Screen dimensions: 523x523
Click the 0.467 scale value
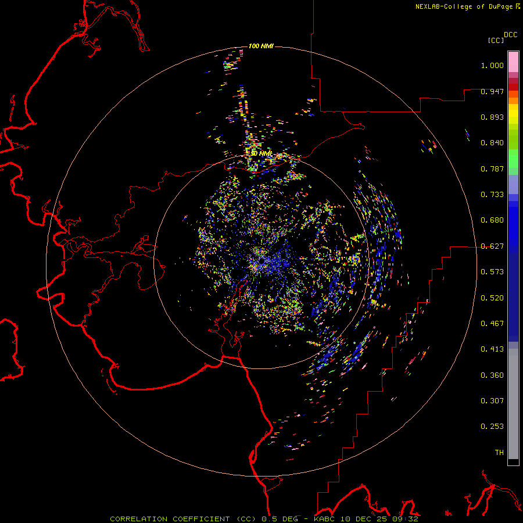tap(492, 324)
